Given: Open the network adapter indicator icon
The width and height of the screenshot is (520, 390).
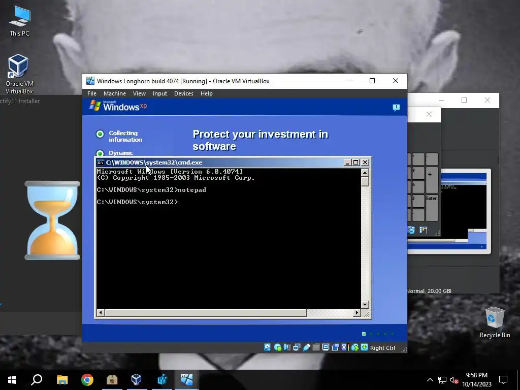Looking at the screenshot, I should click(297, 347).
